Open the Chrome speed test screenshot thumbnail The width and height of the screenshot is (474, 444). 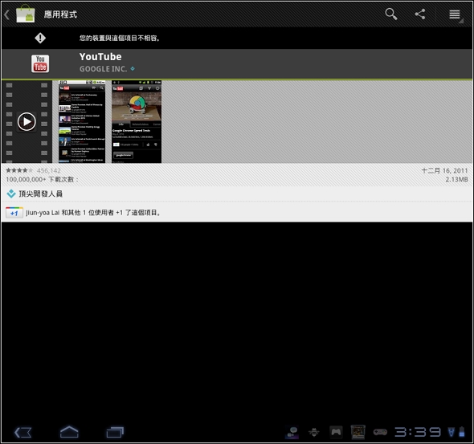137,121
